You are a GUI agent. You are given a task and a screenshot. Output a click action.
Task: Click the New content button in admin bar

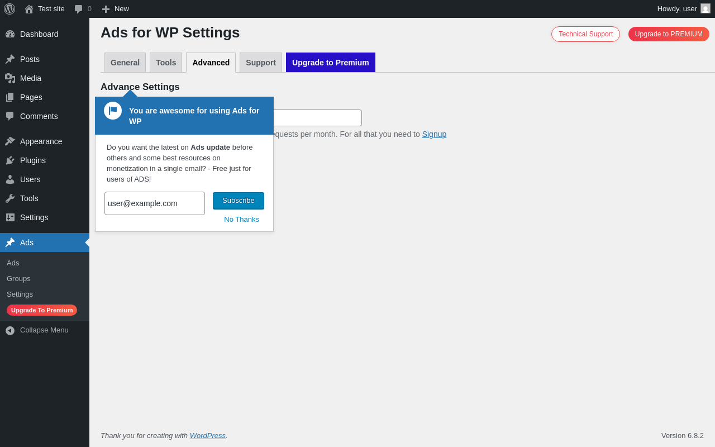[115, 9]
